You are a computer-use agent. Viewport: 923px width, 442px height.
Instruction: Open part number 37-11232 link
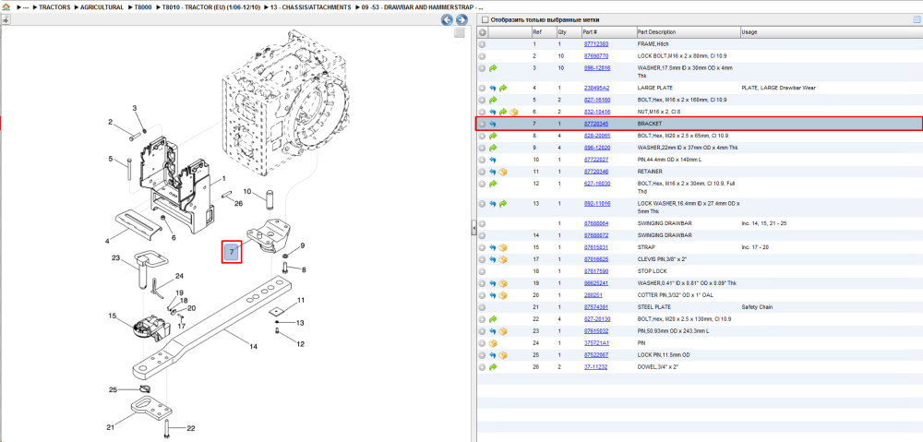(x=594, y=367)
